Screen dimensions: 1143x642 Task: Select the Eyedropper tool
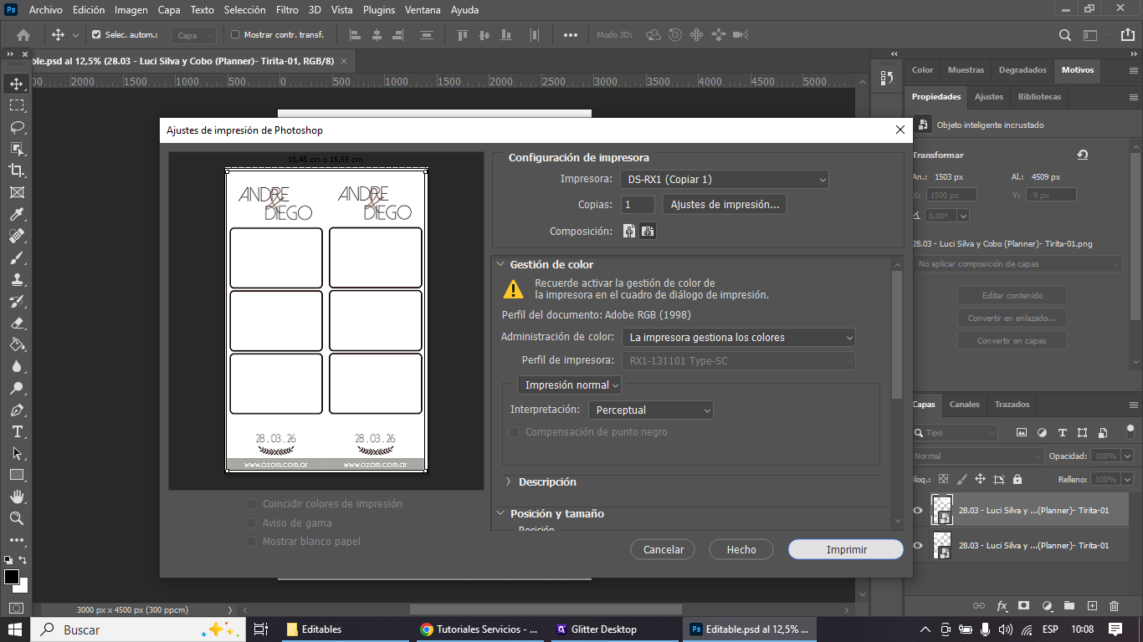pos(16,214)
